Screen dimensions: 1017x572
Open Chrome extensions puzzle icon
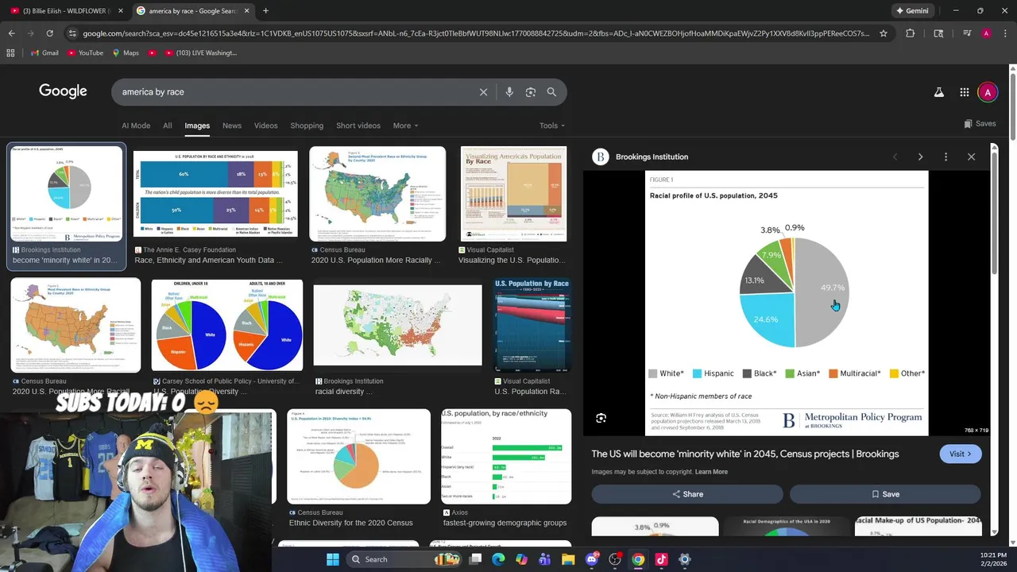point(911,33)
